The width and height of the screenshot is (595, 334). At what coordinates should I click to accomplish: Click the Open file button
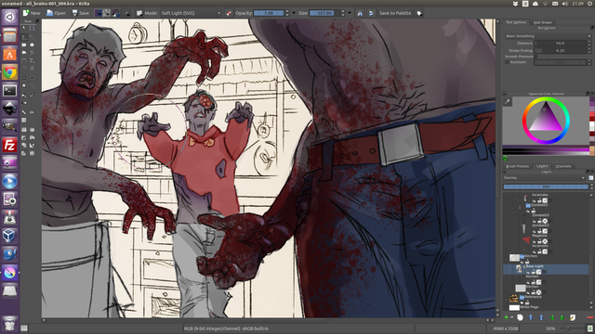pos(56,13)
